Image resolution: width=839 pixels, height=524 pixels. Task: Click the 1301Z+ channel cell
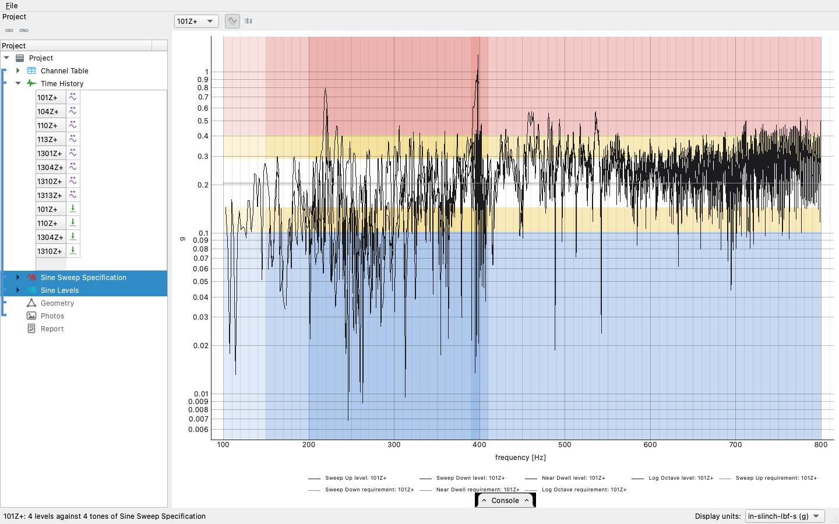point(51,153)
